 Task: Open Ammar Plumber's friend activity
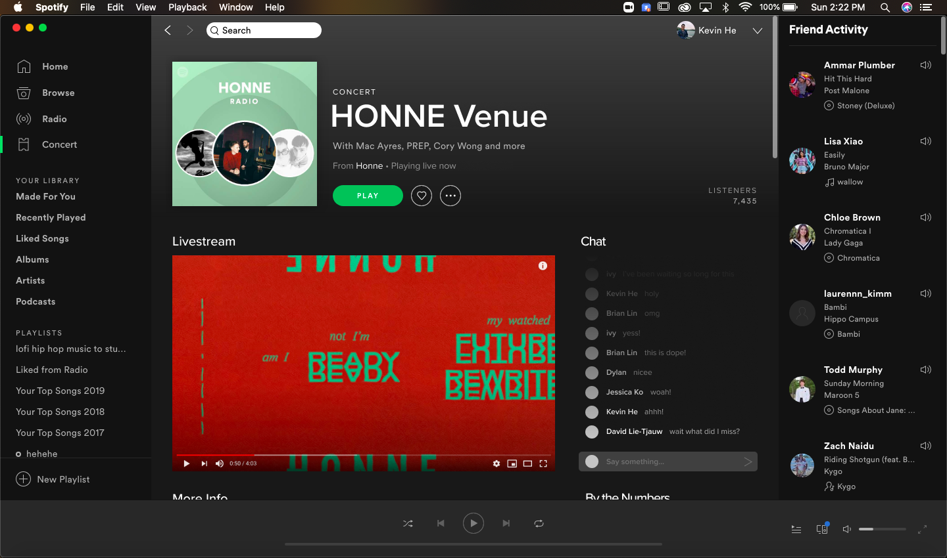860,65
